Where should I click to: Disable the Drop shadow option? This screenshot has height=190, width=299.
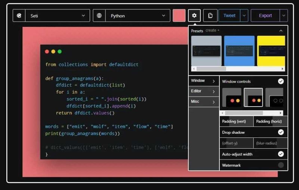(281, 132)
